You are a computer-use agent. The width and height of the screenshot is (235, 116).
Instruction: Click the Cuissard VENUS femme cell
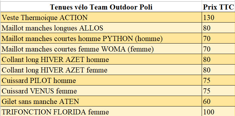pyautogui.click(x=101, y=91)
